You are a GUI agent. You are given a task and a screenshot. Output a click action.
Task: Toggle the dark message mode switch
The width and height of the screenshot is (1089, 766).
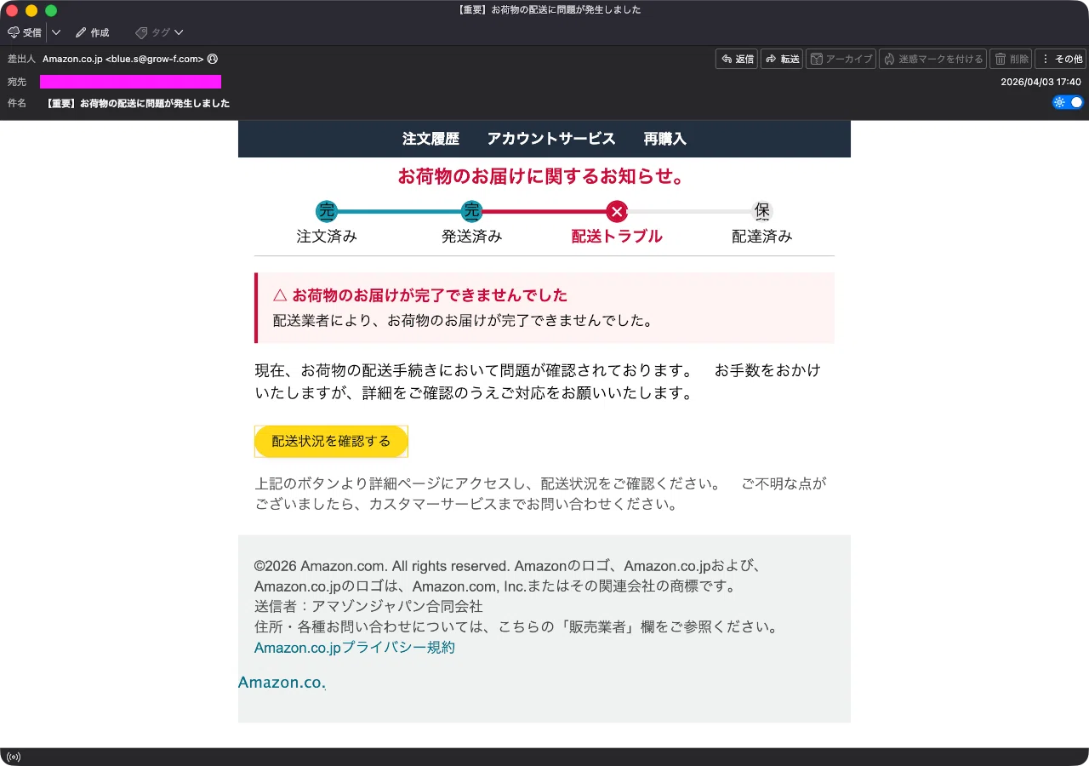1068,102
